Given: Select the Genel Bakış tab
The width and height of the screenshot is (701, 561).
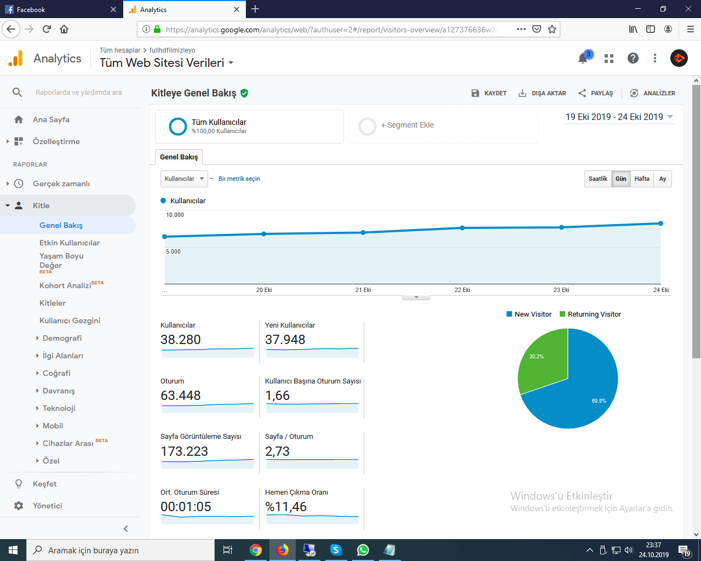Looking at the screenshot, I should pos(179,157).
